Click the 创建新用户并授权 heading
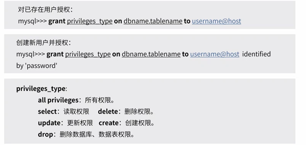Image resolution: width=306 pixels, height=145 pixels. (x=44, y=42)
